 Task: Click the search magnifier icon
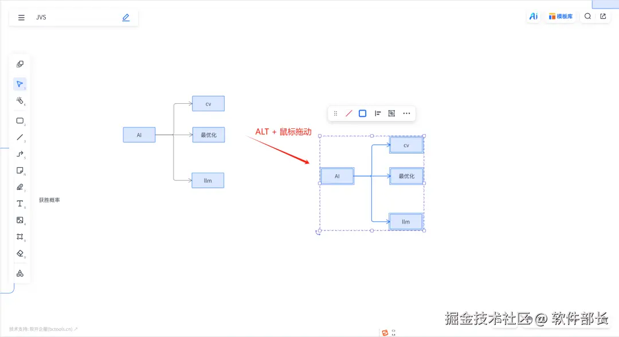[588, 16]
